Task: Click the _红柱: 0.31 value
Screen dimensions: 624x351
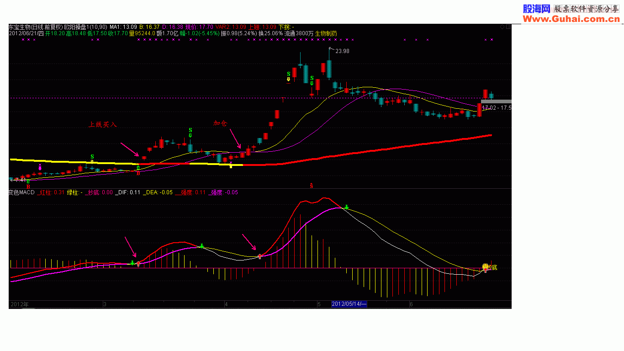Action: (51, 192)
